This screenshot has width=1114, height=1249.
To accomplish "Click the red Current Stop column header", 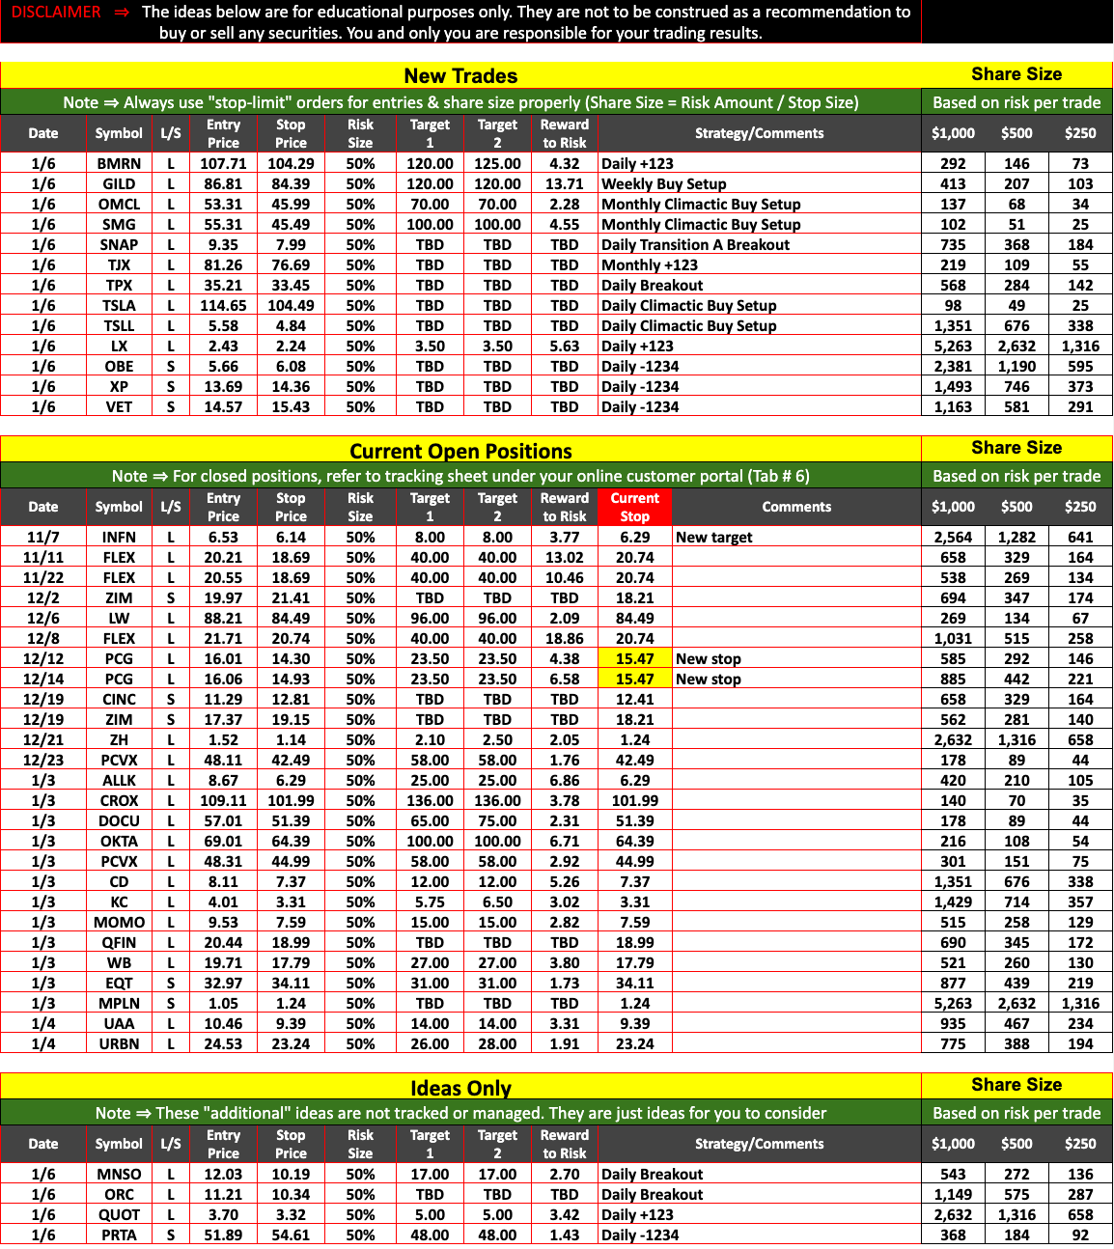I will (634, 507).
